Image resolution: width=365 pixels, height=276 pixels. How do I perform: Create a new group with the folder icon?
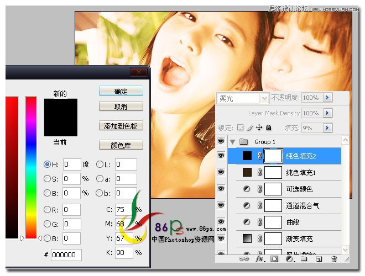pyautogui.click(x=304, y=259)
